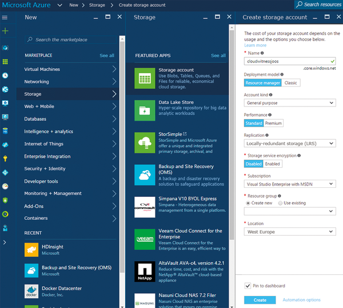Open the Replication dropdown
Viewport: 343px width, 308px height.
290,144
